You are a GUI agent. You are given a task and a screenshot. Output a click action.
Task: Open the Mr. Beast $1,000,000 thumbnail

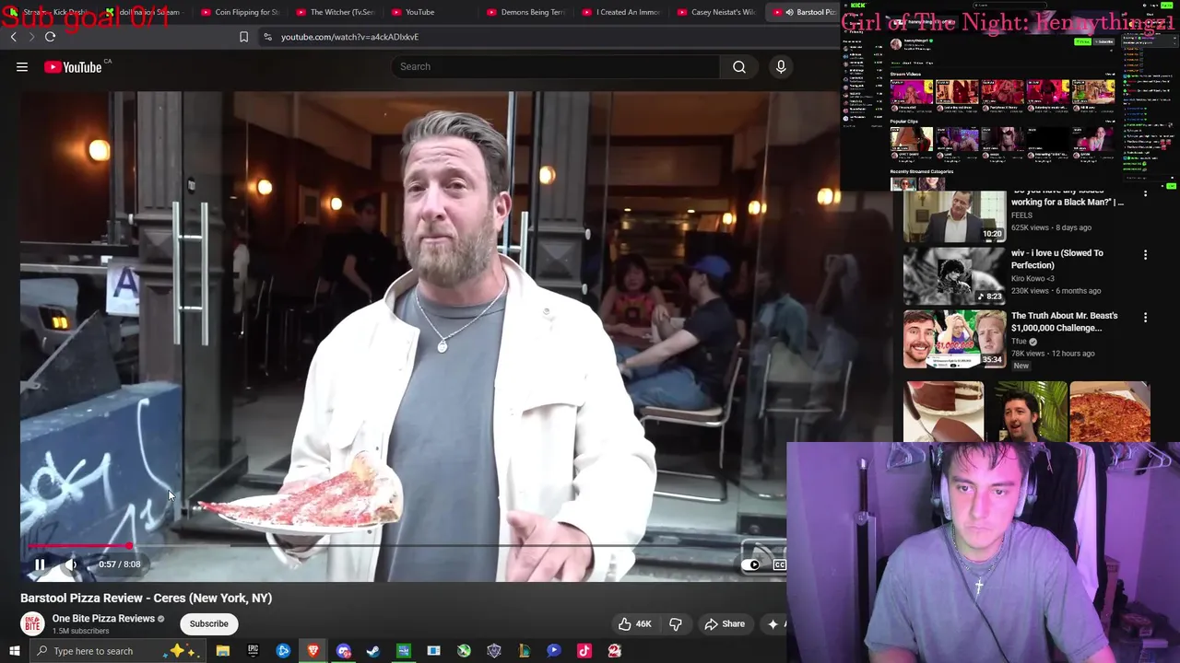point(954,338)
